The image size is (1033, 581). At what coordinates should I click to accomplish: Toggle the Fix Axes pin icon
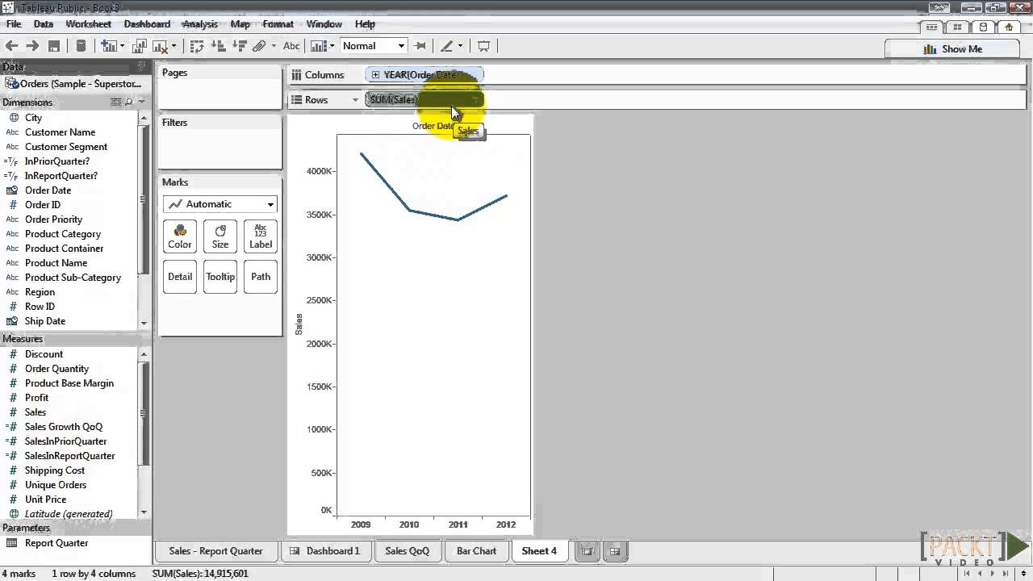(420, 46)
